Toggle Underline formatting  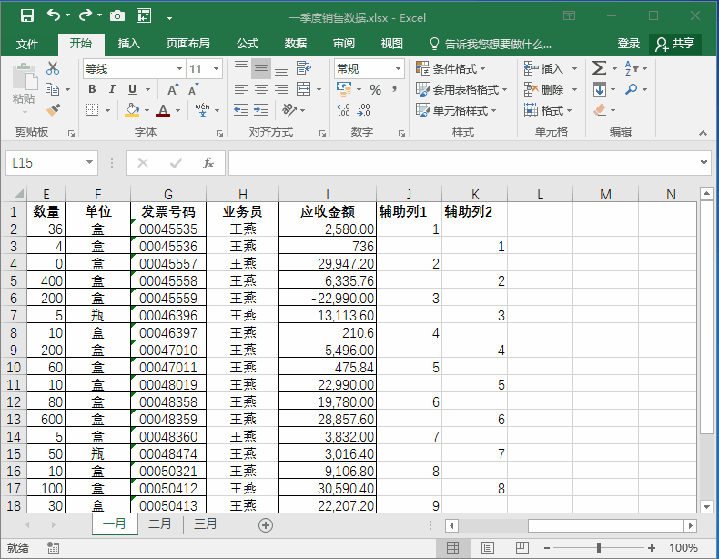[x=132, y=89]
